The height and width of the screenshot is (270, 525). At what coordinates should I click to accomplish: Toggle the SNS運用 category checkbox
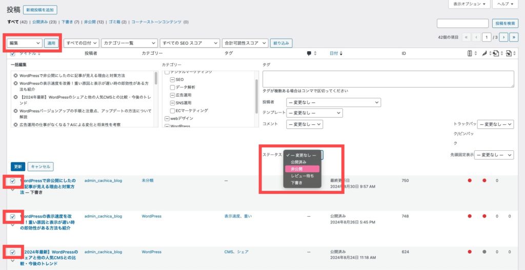[x=172, y=103]
